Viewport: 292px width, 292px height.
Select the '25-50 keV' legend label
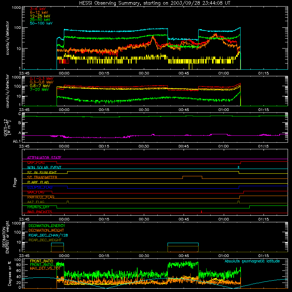pyautogui.click(x=40, y=20)
